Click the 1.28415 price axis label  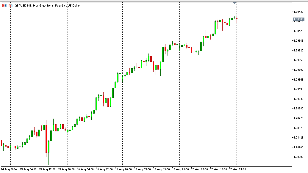[298, 138]
